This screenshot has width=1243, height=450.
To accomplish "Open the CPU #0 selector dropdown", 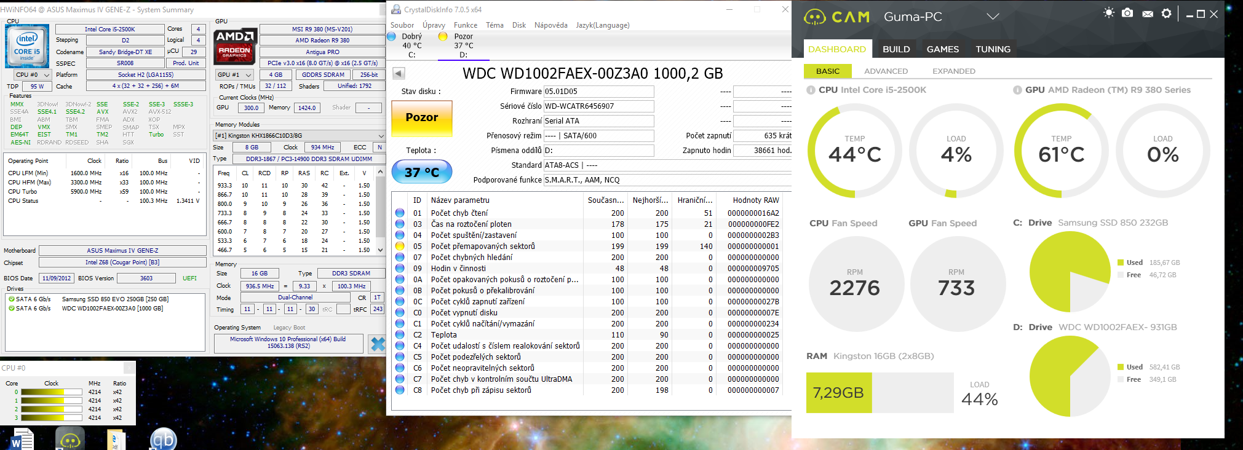I will coord(33,75).
